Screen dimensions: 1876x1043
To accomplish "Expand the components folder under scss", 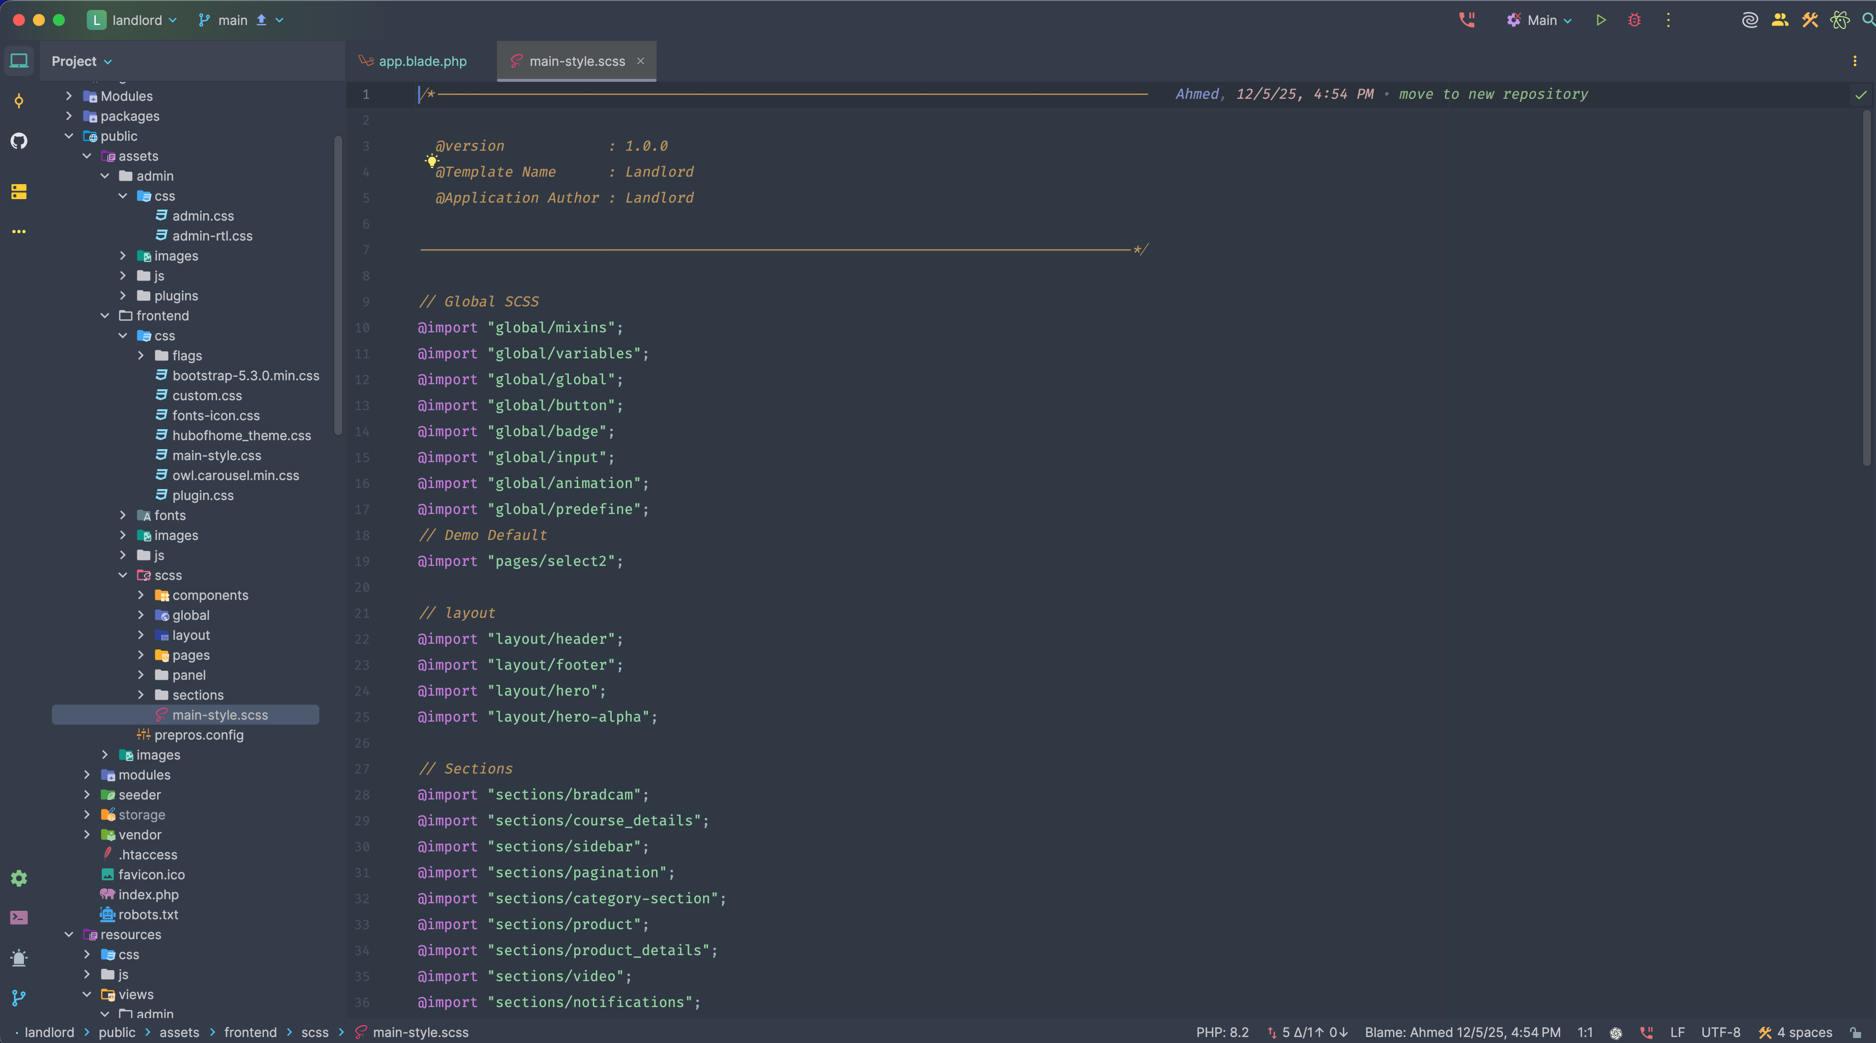I will click(x=141, y=595).
